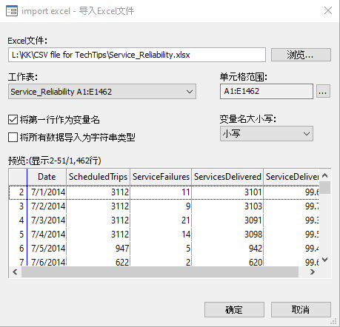This screenshot has height=327, width=340.
Task: Click the 取消 cancel button
Action: pos(301,310)
